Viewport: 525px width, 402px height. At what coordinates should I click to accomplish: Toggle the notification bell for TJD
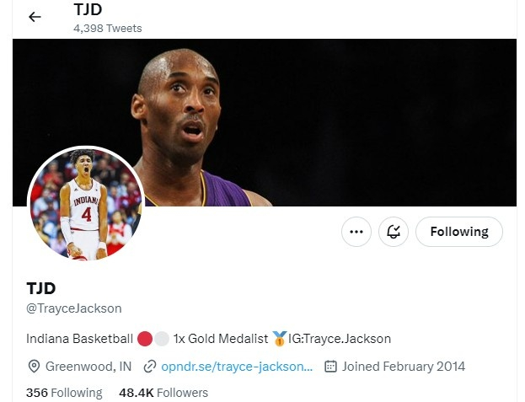click(x=394, y=232)
